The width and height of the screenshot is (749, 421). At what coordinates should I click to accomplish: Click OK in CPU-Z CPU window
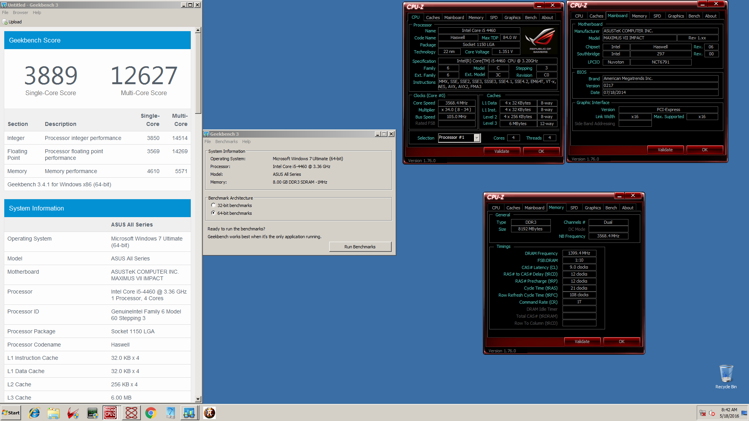(541, 151)
